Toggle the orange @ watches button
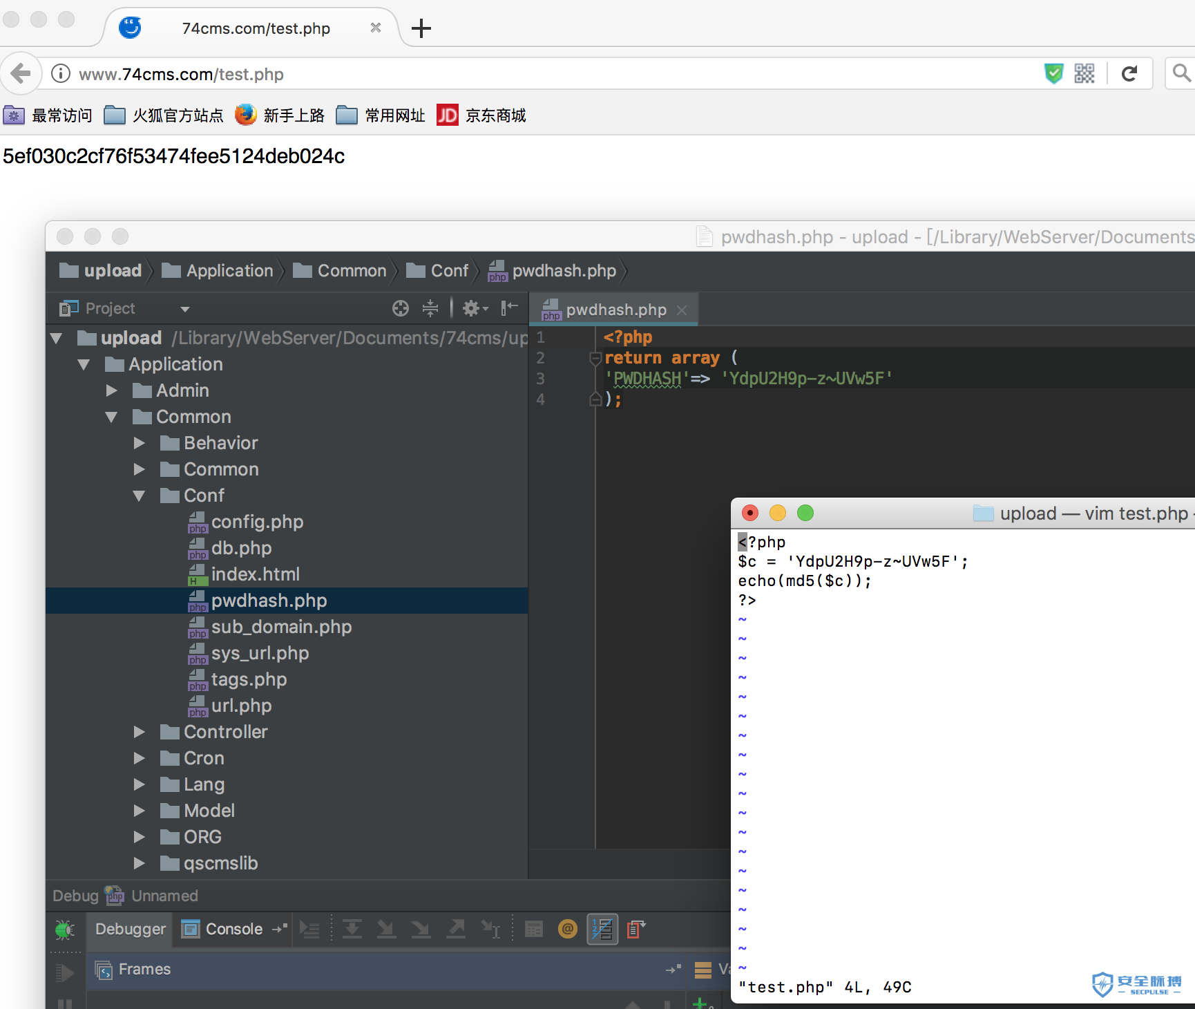 click(568, 930)
